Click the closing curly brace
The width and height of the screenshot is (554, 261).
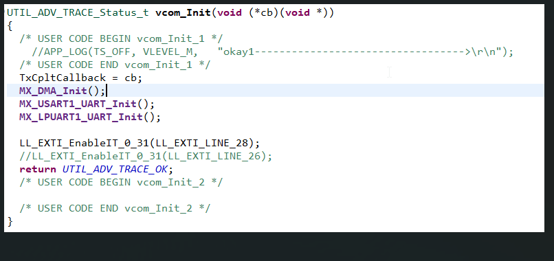click(x=10, y=221)
